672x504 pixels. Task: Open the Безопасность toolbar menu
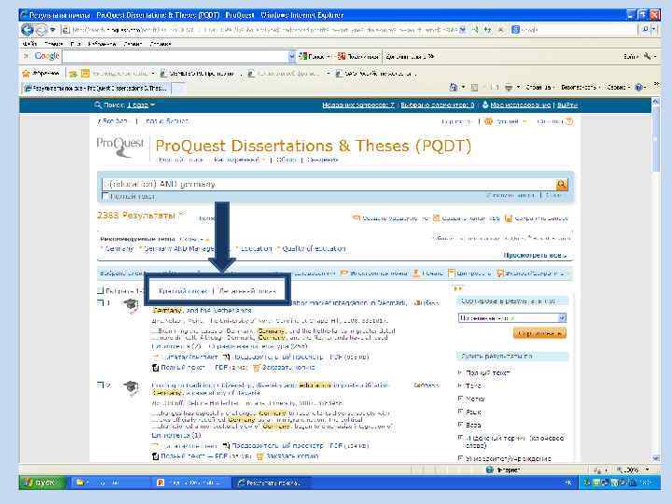[x=581, y=87]
